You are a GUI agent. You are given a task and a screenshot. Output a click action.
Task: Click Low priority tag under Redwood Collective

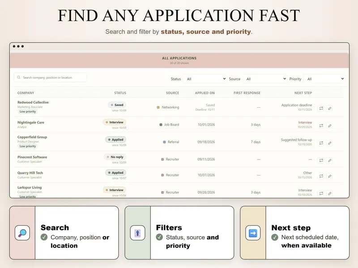pyautogui.click(x=28, y=111)
